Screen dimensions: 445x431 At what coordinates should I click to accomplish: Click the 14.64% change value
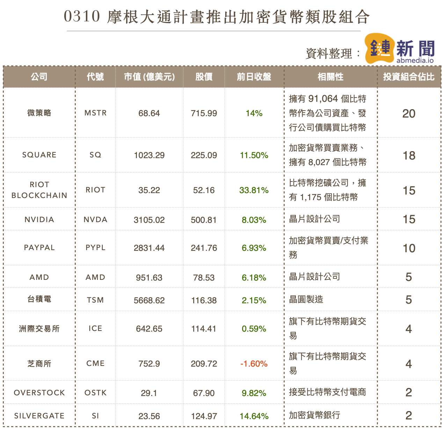254,416
